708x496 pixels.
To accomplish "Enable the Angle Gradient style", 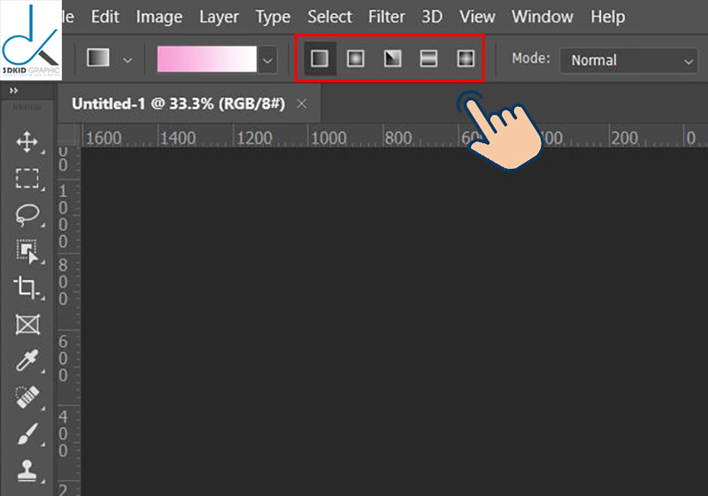I will click(x=392, y=58).
